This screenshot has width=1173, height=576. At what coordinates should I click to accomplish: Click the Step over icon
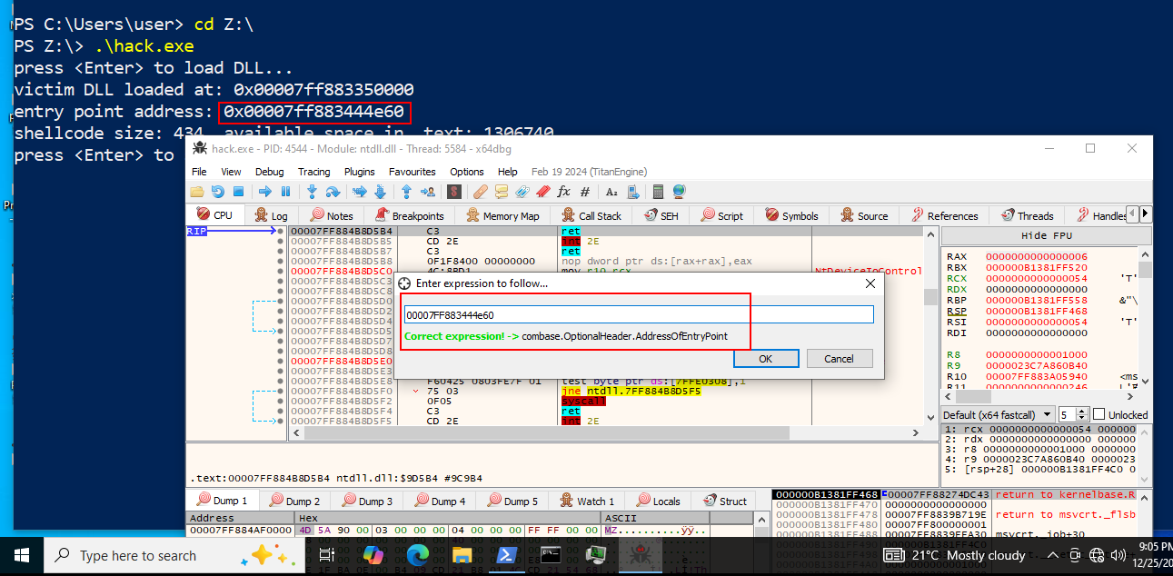(333, 192)
